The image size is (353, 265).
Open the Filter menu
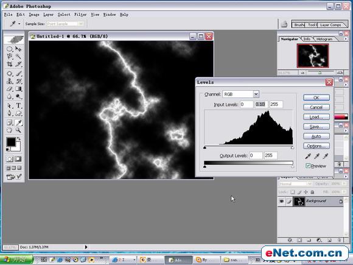coord(80,15)
